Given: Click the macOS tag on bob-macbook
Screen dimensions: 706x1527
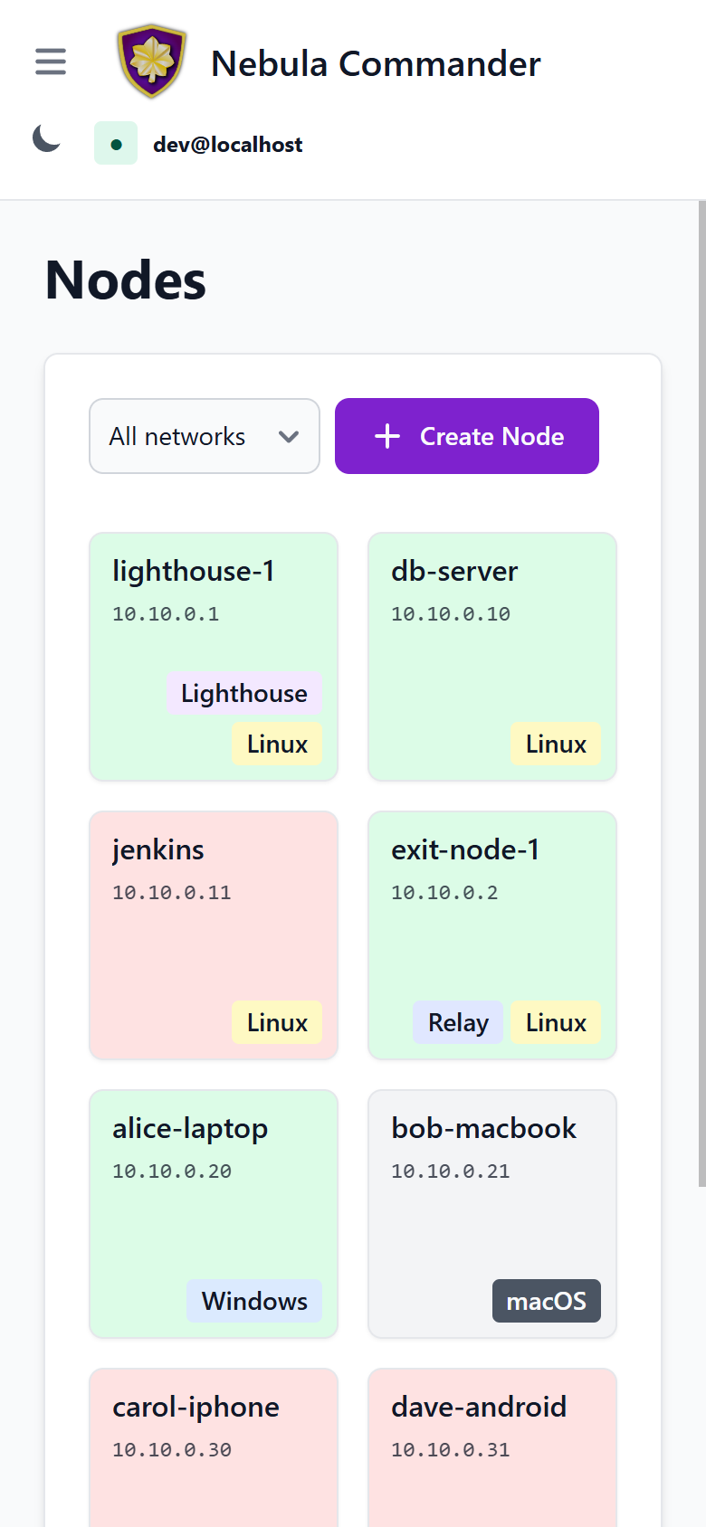Looking at the screenshot, I should click(547, 1301).
